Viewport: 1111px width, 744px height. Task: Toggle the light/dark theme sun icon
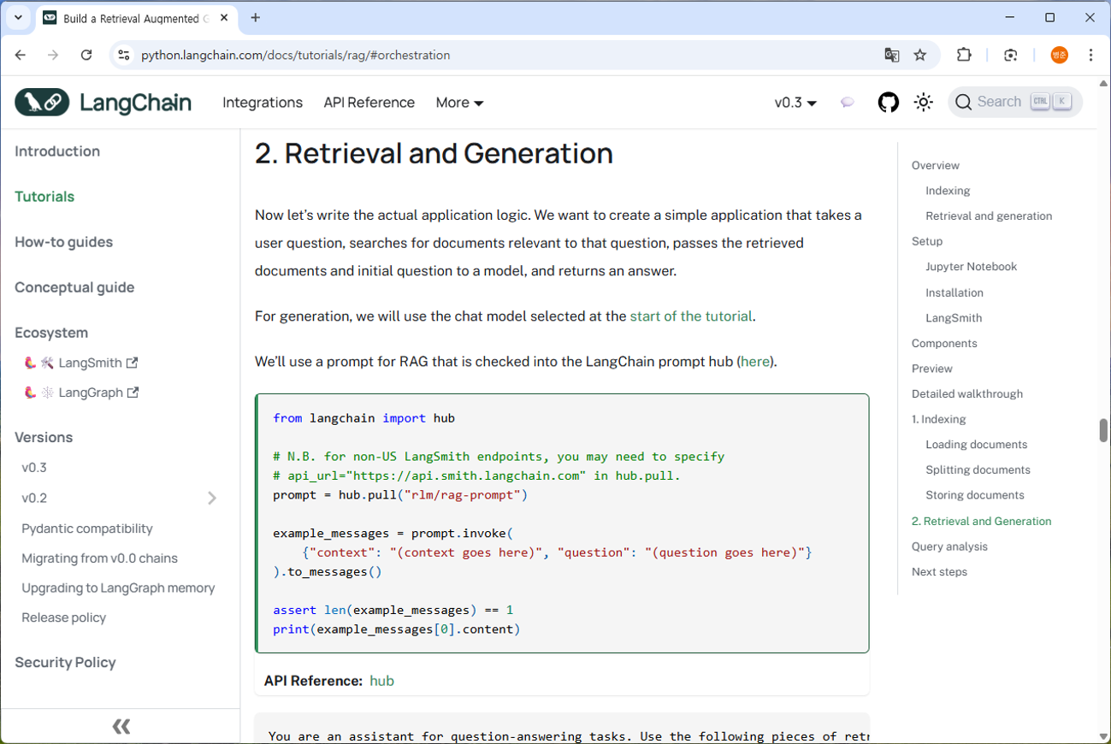point(923,103)
